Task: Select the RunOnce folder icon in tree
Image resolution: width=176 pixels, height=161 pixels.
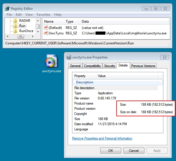Action: [15, 31]
